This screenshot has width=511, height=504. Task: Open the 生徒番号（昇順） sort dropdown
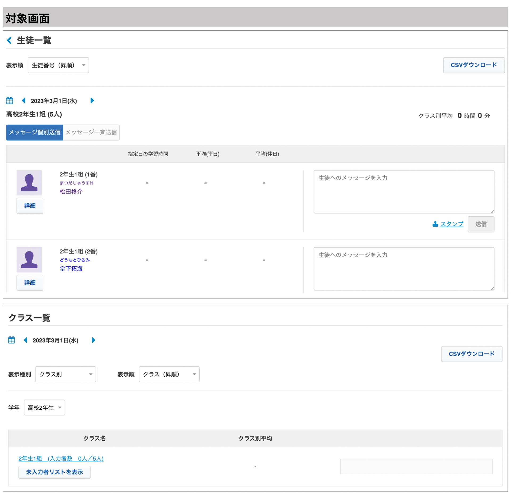(x=58, y=65)
